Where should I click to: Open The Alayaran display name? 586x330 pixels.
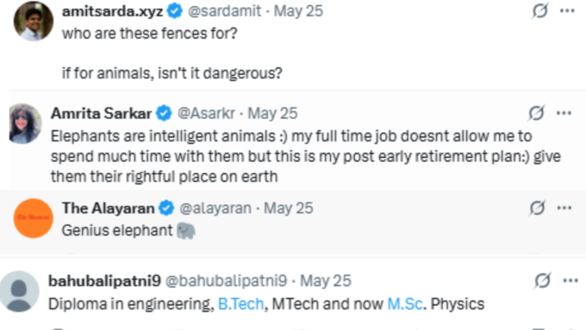[x=108, y=209]
